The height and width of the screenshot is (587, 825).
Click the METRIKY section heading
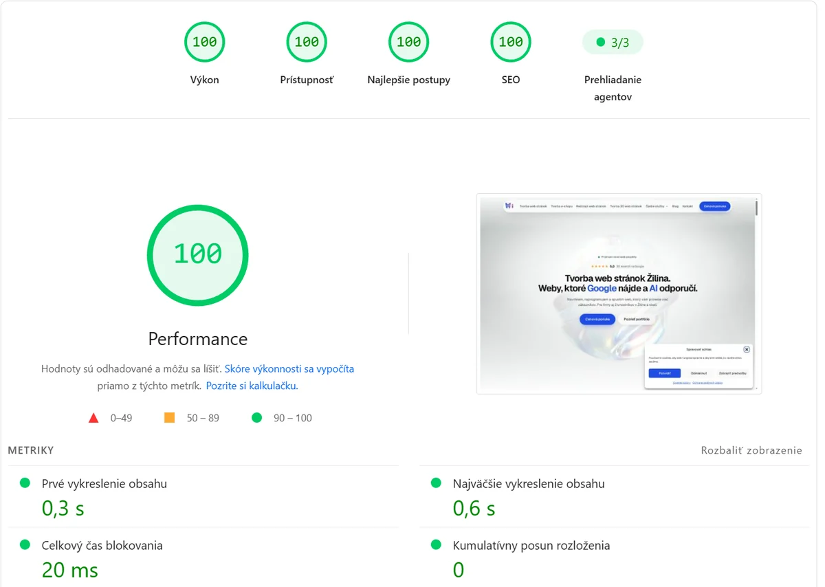[x=31, y=450]
